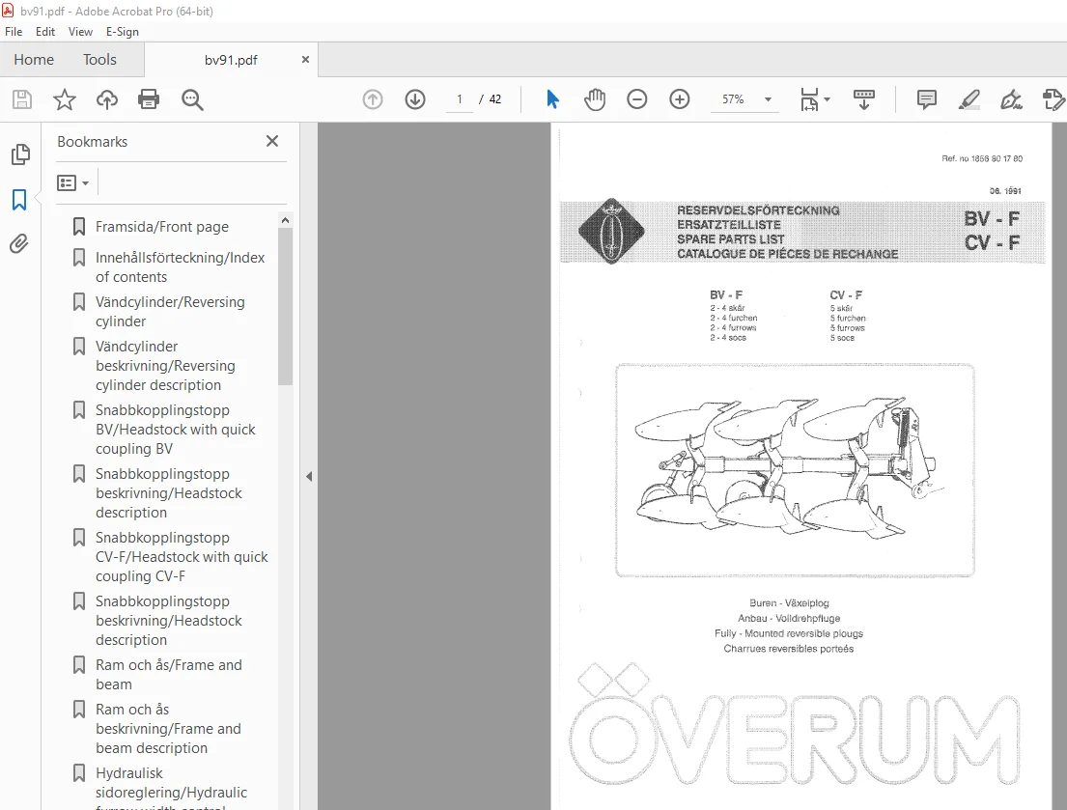Viewport: 1067px width, 810px height.
Task: Click the plough illustration on the page
Action: (794, 469)
